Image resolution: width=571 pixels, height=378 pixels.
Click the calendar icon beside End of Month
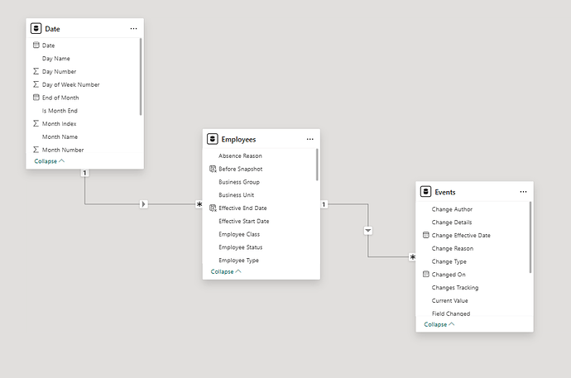click(36, 98)
